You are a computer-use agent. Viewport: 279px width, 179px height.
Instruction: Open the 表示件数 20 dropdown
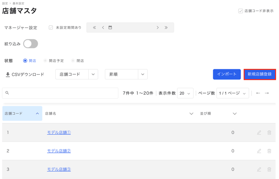pos(185,93)
